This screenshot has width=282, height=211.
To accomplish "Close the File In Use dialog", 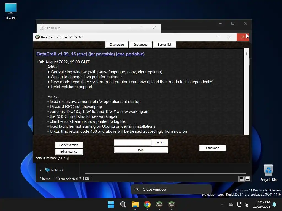I will pos(154,28).
